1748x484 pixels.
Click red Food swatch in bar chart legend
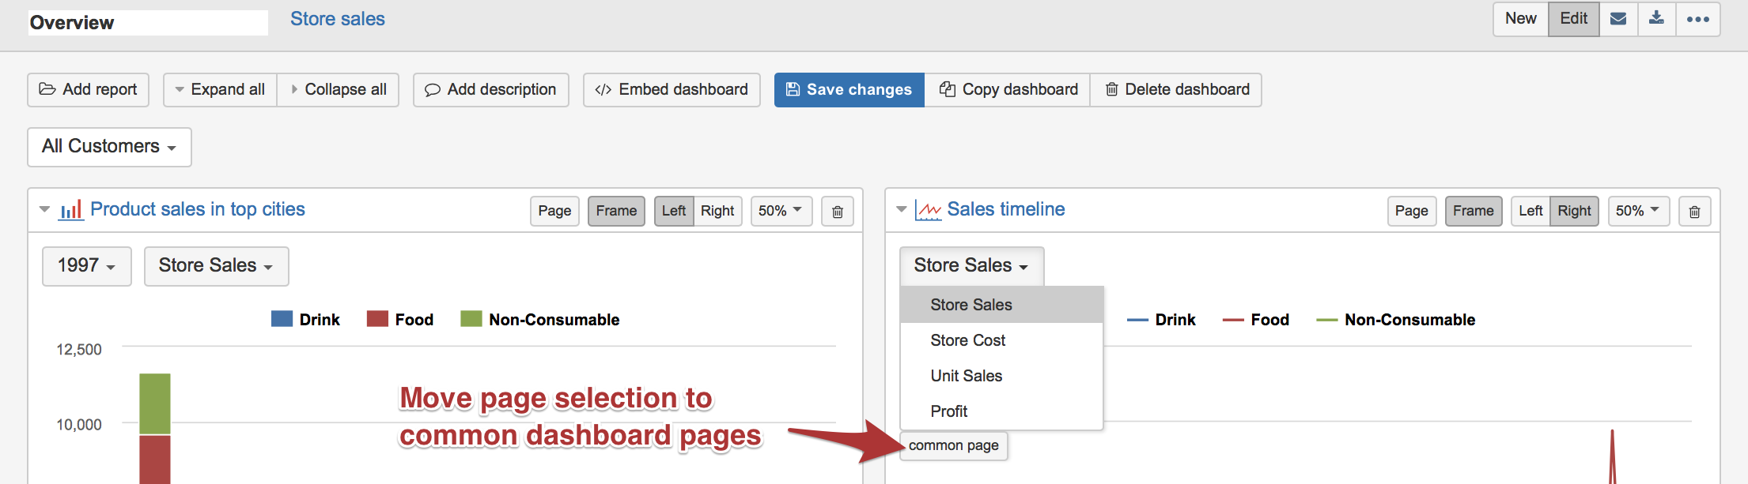(x=377, y=319)
